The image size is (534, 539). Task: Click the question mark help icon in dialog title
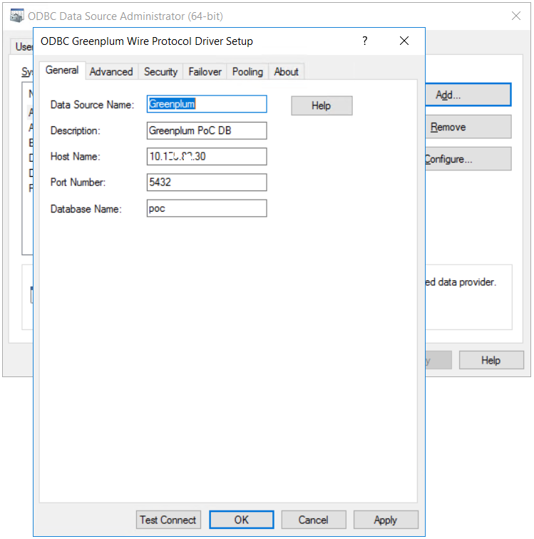click(x=365, y=41)
